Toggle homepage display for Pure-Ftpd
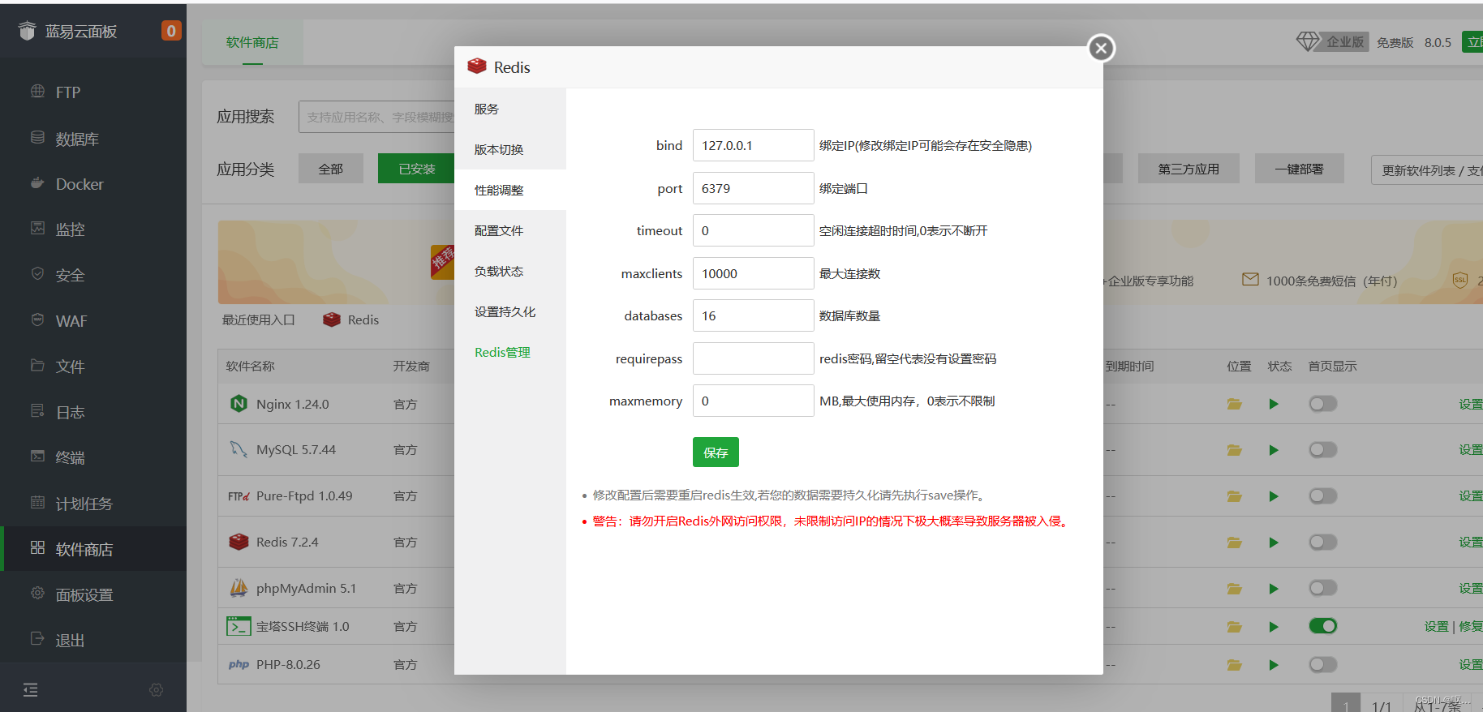This screenshot has height=712, width=1483. (x=1322, y=495)
